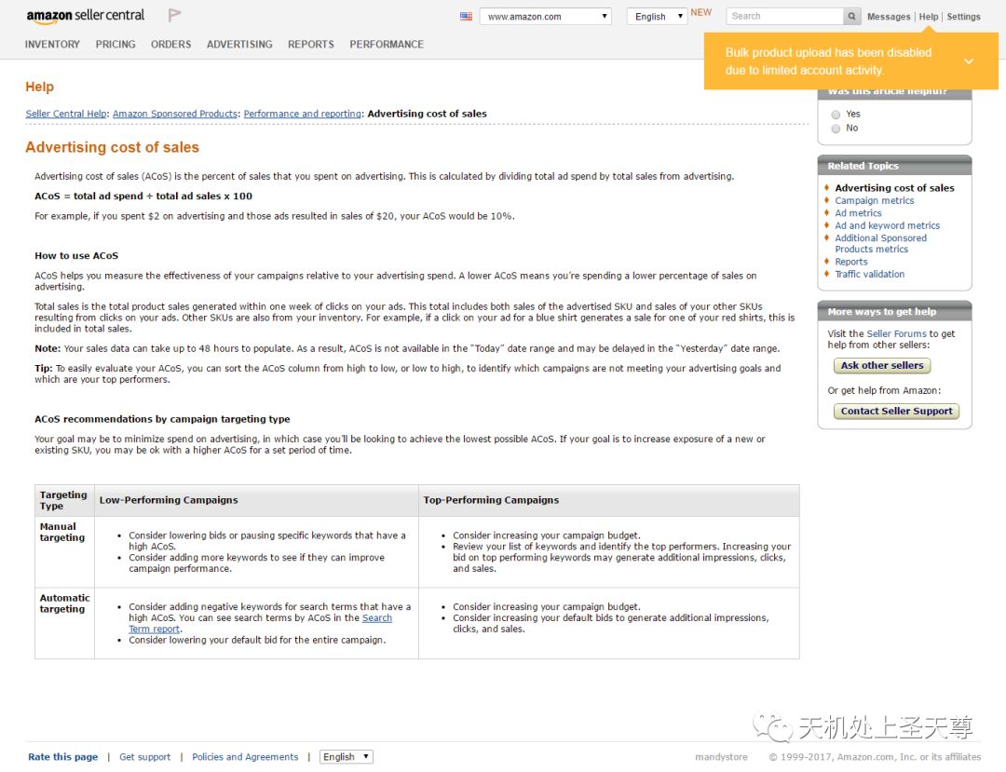
Task: Click the Help page heading
Action: (39, 87)
